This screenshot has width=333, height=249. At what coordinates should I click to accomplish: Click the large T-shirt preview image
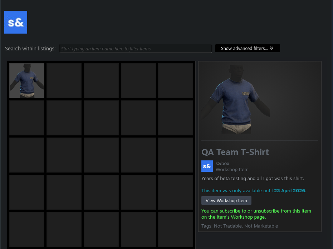pyautogui.click(x=236, y=99)
